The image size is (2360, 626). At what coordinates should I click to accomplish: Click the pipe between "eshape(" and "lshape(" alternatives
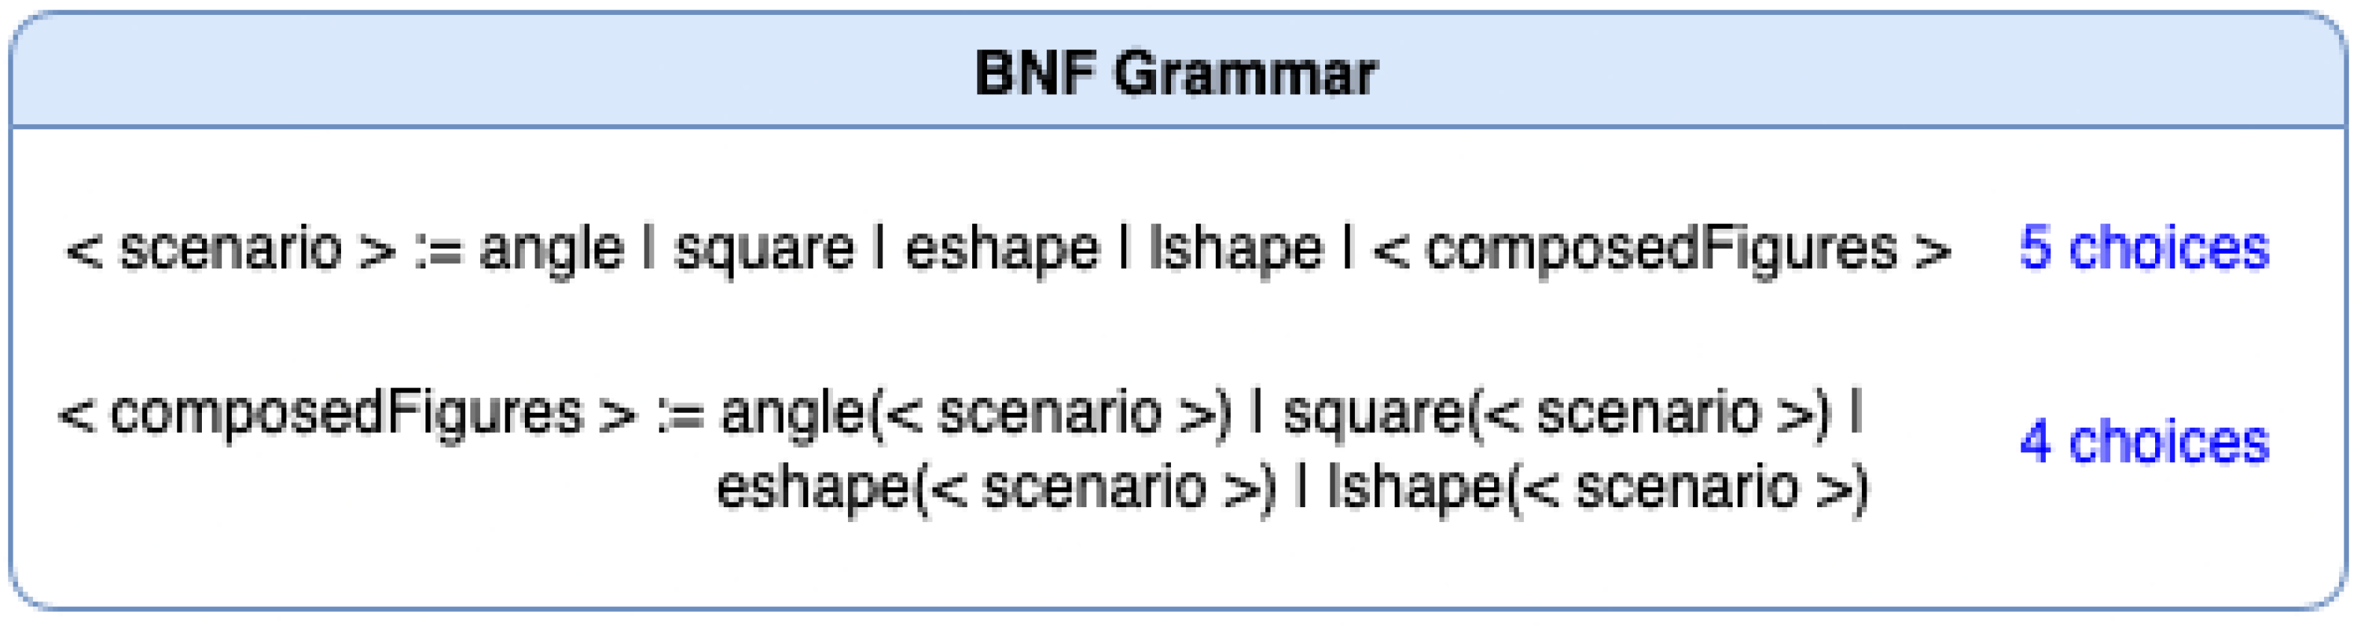tap(1302, 487)
